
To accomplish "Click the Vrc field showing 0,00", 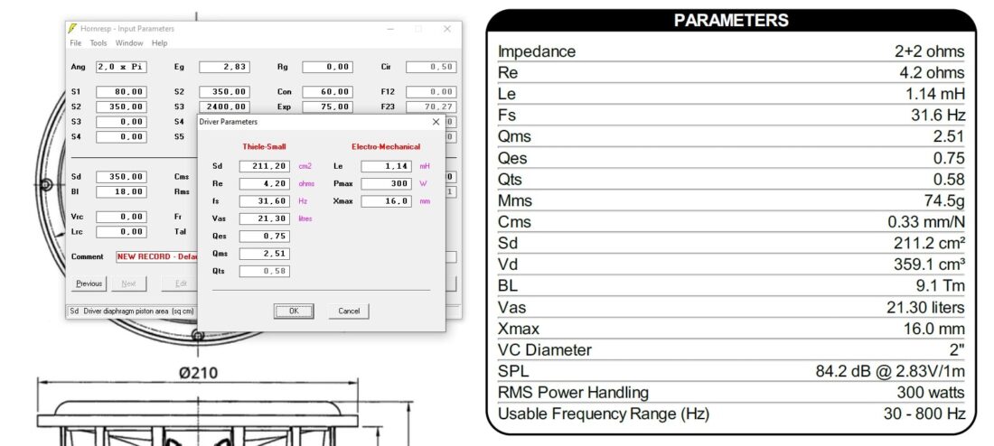I will 121,217.
